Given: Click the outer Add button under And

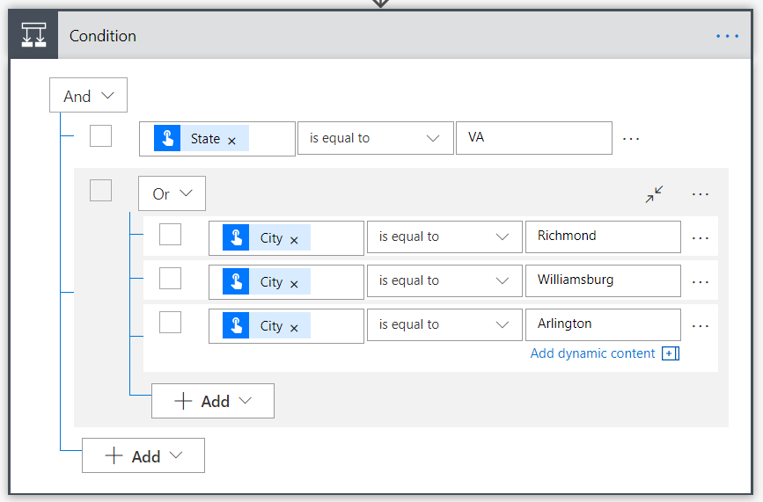Looking at the screenshot, I should 143,455.
